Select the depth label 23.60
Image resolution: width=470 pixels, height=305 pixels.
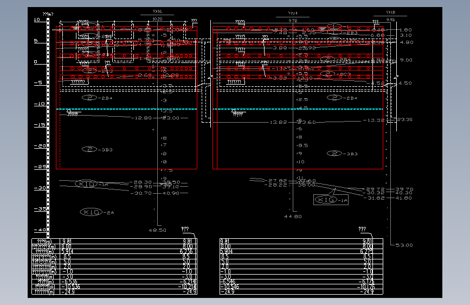(x=307, y=122)
